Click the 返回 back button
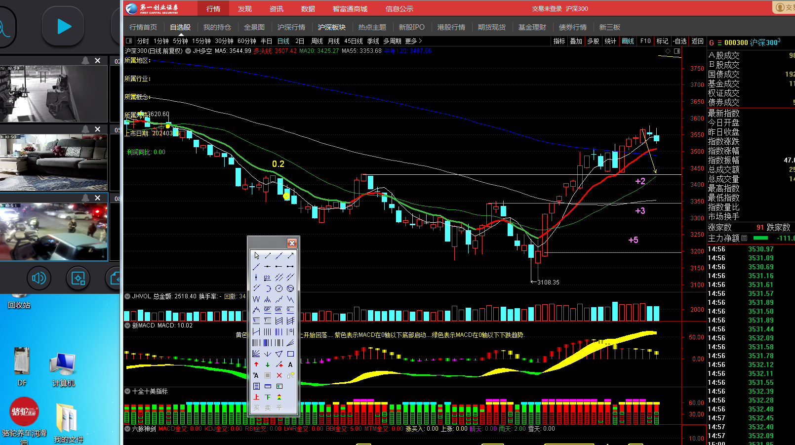Image resolution: width=795 pixels, height=445 pixels. 698,41
